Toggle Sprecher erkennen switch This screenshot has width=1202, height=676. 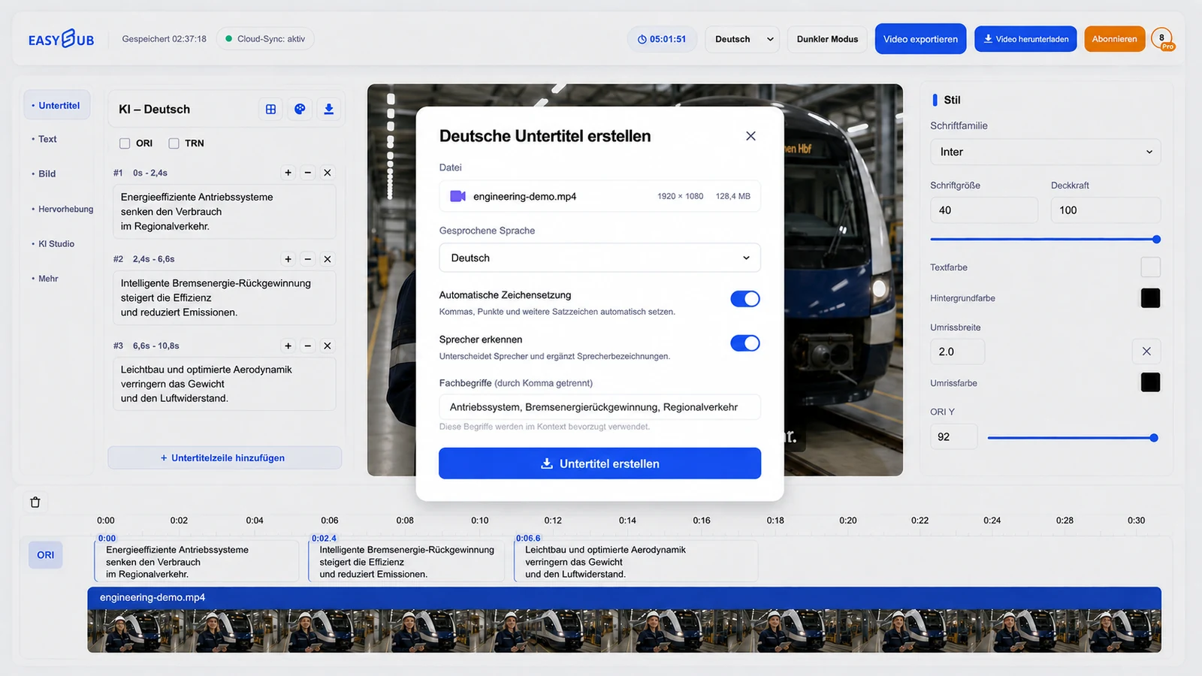pos(745,343)
